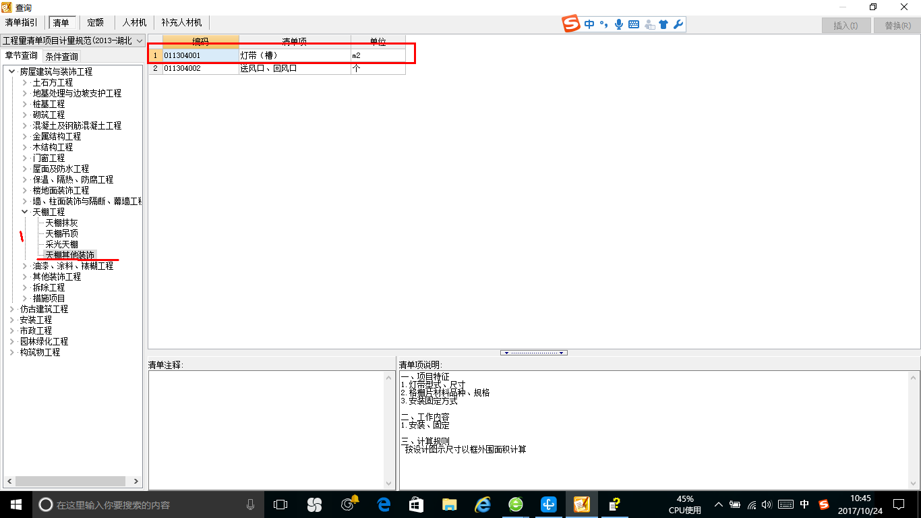This screenshot has width=921, height=518.
Task: Expand 市政工程 node
Action: (11, 330)
